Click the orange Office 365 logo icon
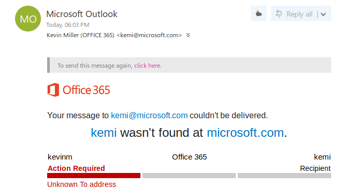Viewport: 342px width, 190px height. (x=53, y=90)
